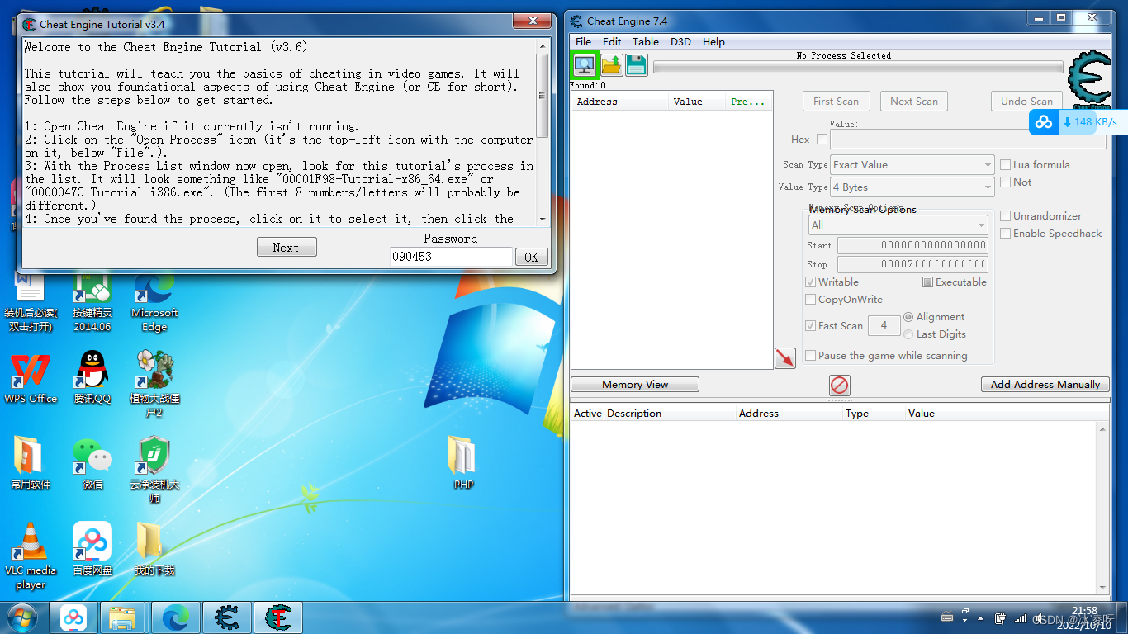Image resolution: width=1128 pixels, height=634 pixels.
Task: Open Baidu Netdisk from the taskbar
Action: (73, 617)
